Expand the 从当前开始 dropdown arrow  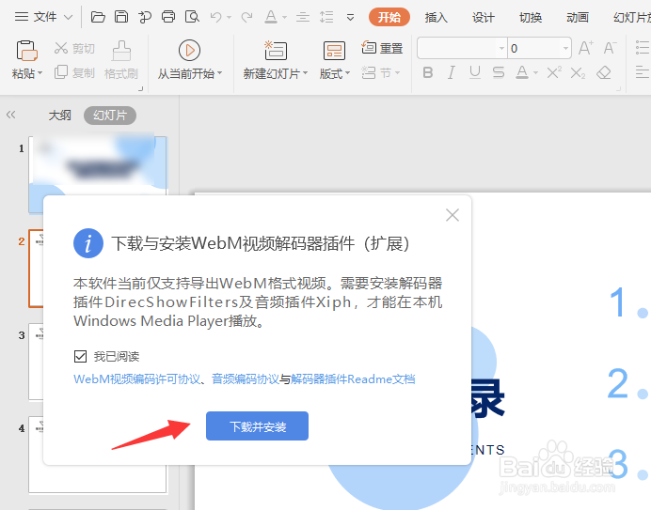click(x=219, y=73)
